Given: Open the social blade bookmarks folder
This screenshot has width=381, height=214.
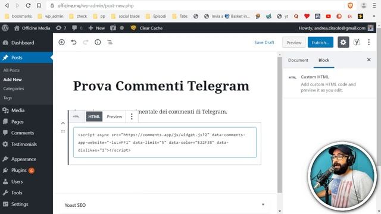Looking at the screenshot, I should coord(126,16).
